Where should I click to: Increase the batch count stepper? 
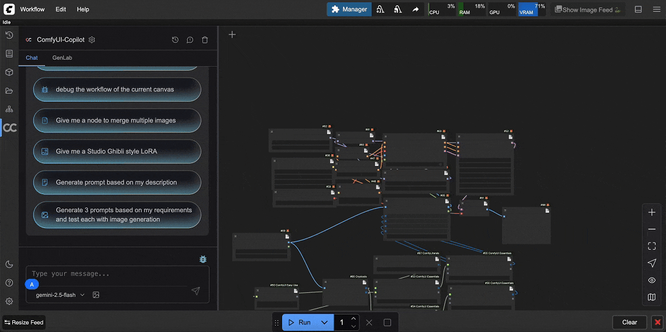coord(353,319)
